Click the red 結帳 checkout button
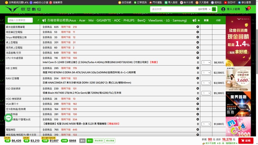258x145 pixels. (246, 141)
